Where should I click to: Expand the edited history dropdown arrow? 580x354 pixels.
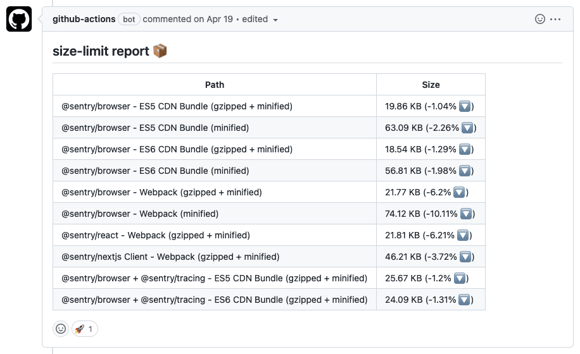click(275, 20)
